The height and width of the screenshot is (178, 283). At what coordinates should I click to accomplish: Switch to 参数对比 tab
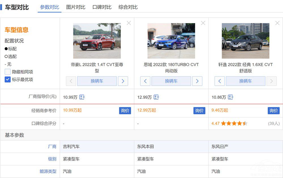click(50, 7)
